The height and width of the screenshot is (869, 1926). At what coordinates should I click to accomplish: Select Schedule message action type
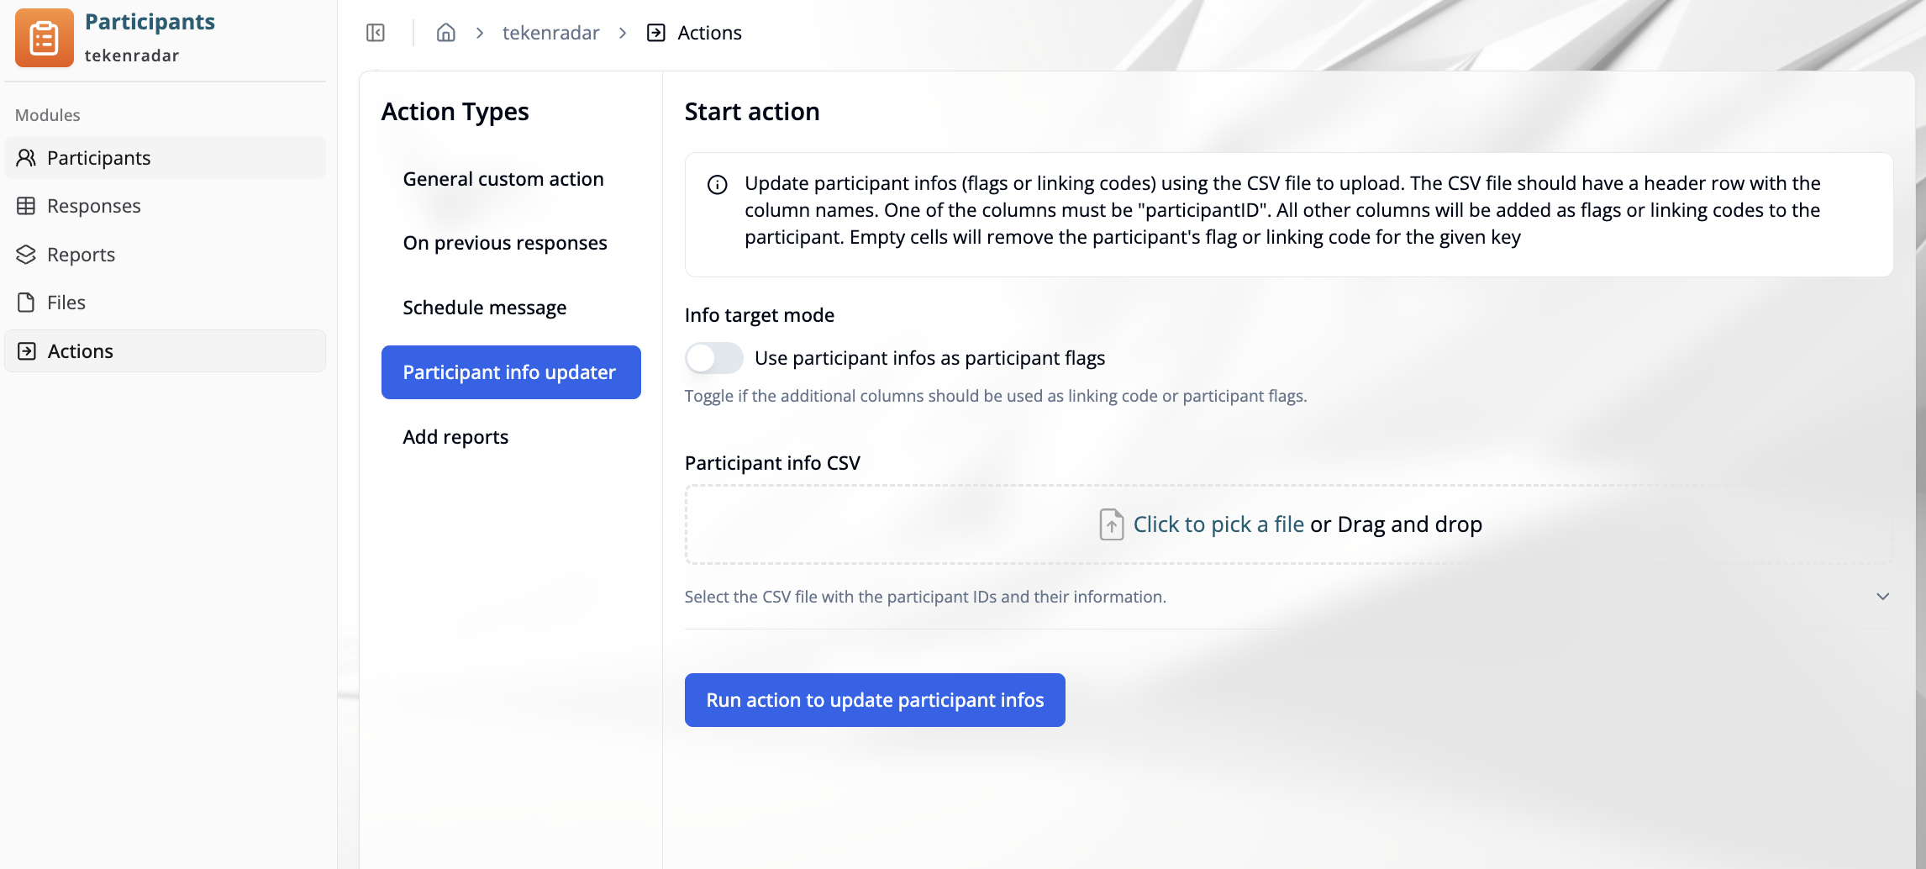tap(484, 307)
